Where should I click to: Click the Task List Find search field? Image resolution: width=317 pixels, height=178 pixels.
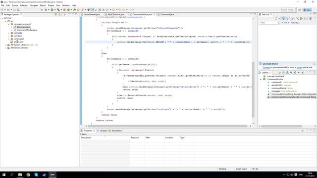pos(268,23)
